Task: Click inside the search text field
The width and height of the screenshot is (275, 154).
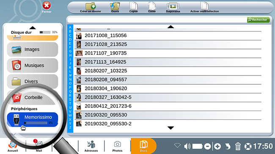Action: pyautogui.click(x=157, y=20)
